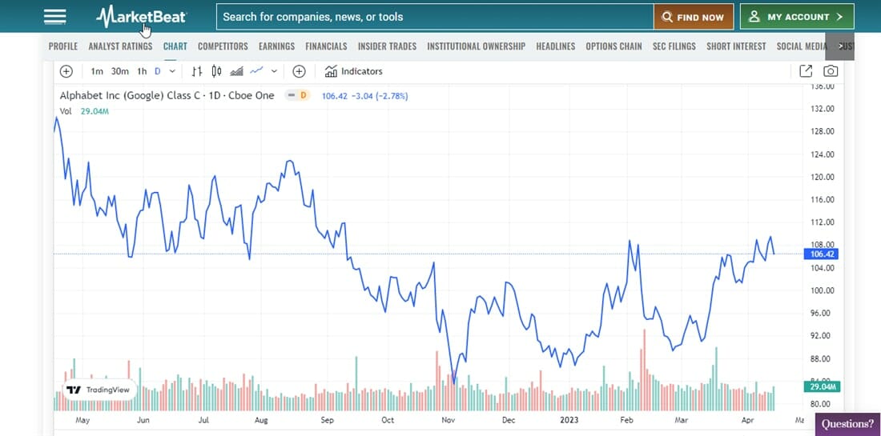881x436 pixels.
Task: Toggle the 30m time interval
Action: (x=120, y=71)
